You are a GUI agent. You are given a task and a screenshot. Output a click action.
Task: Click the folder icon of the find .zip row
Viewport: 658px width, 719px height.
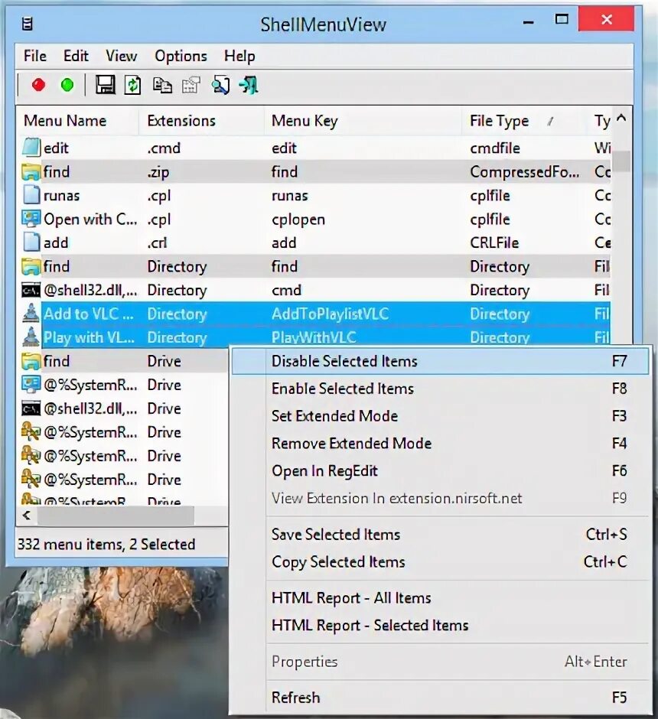31,172
